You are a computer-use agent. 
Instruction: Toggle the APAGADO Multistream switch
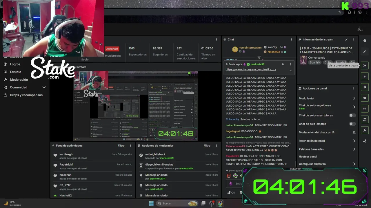click(x=112, y=49)
